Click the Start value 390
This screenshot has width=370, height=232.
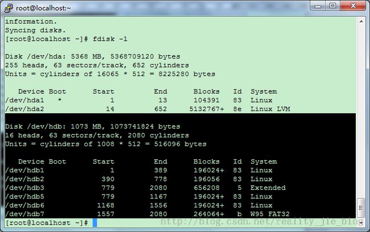click(108, 179)
